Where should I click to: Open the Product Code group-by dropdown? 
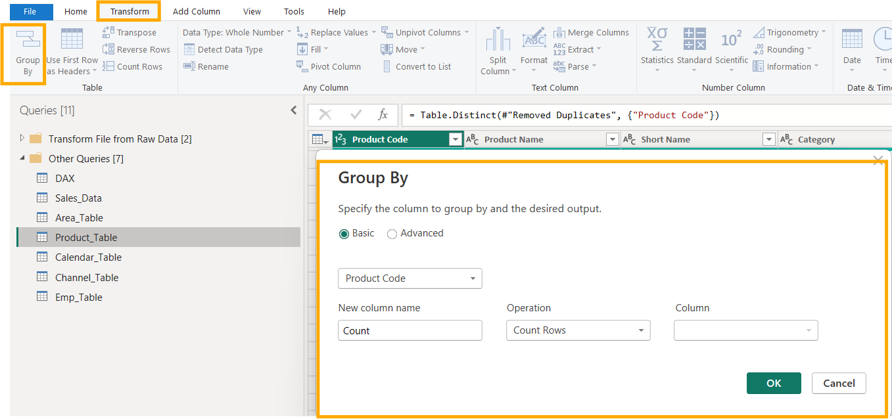(410, 278)
